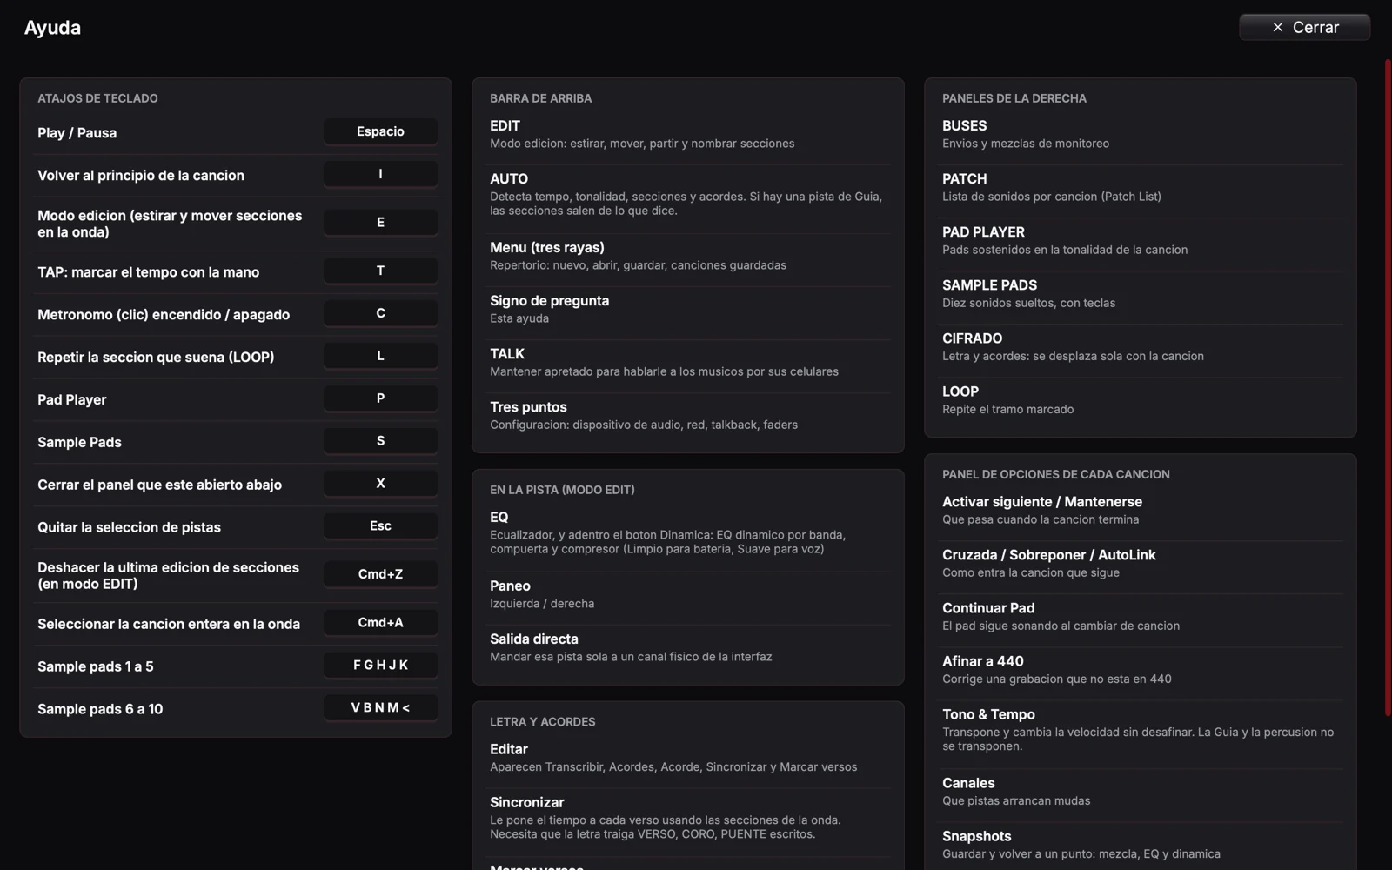Click the Cmd+Z key badge for Deshacer

[380, 574]
